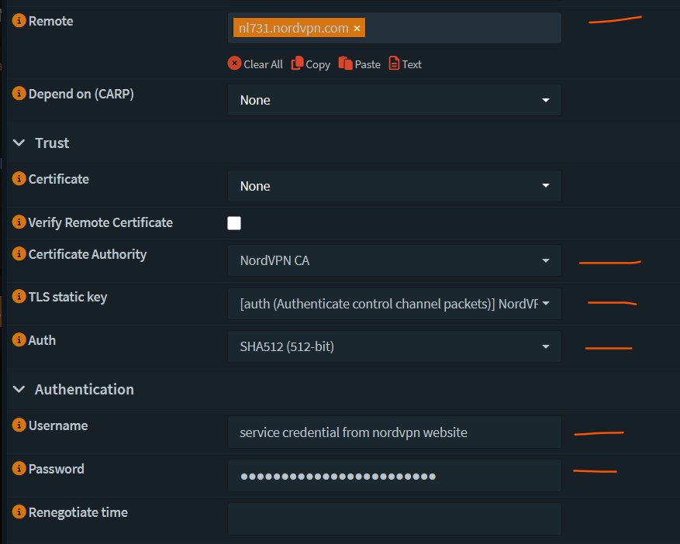Open the Depend on (CARP) dropdown
The image size is (680, 544).
(x=394, y=100)
